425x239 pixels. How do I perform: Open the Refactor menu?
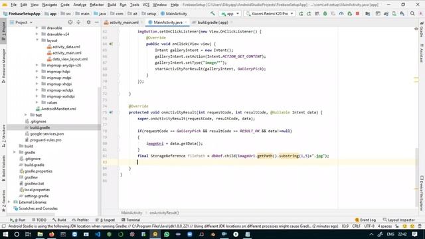pyautogui.click(x=97, y=5)
